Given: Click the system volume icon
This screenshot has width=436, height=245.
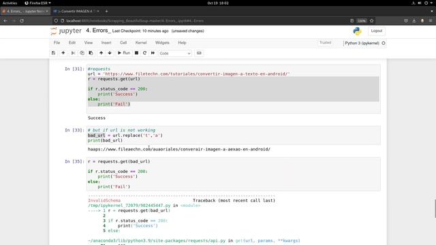Looking at the screenshot, I should pyautogui.click(x=420, y=3).
